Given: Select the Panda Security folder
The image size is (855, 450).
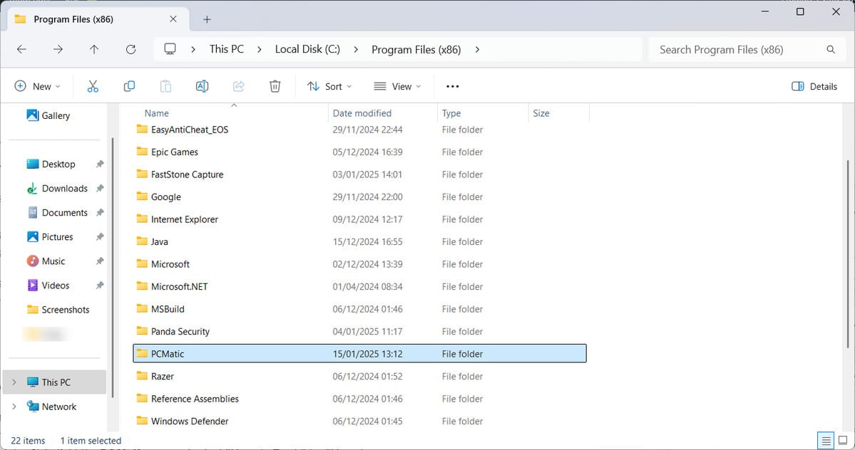Looking at the screenshot, I should coord(360,331).
